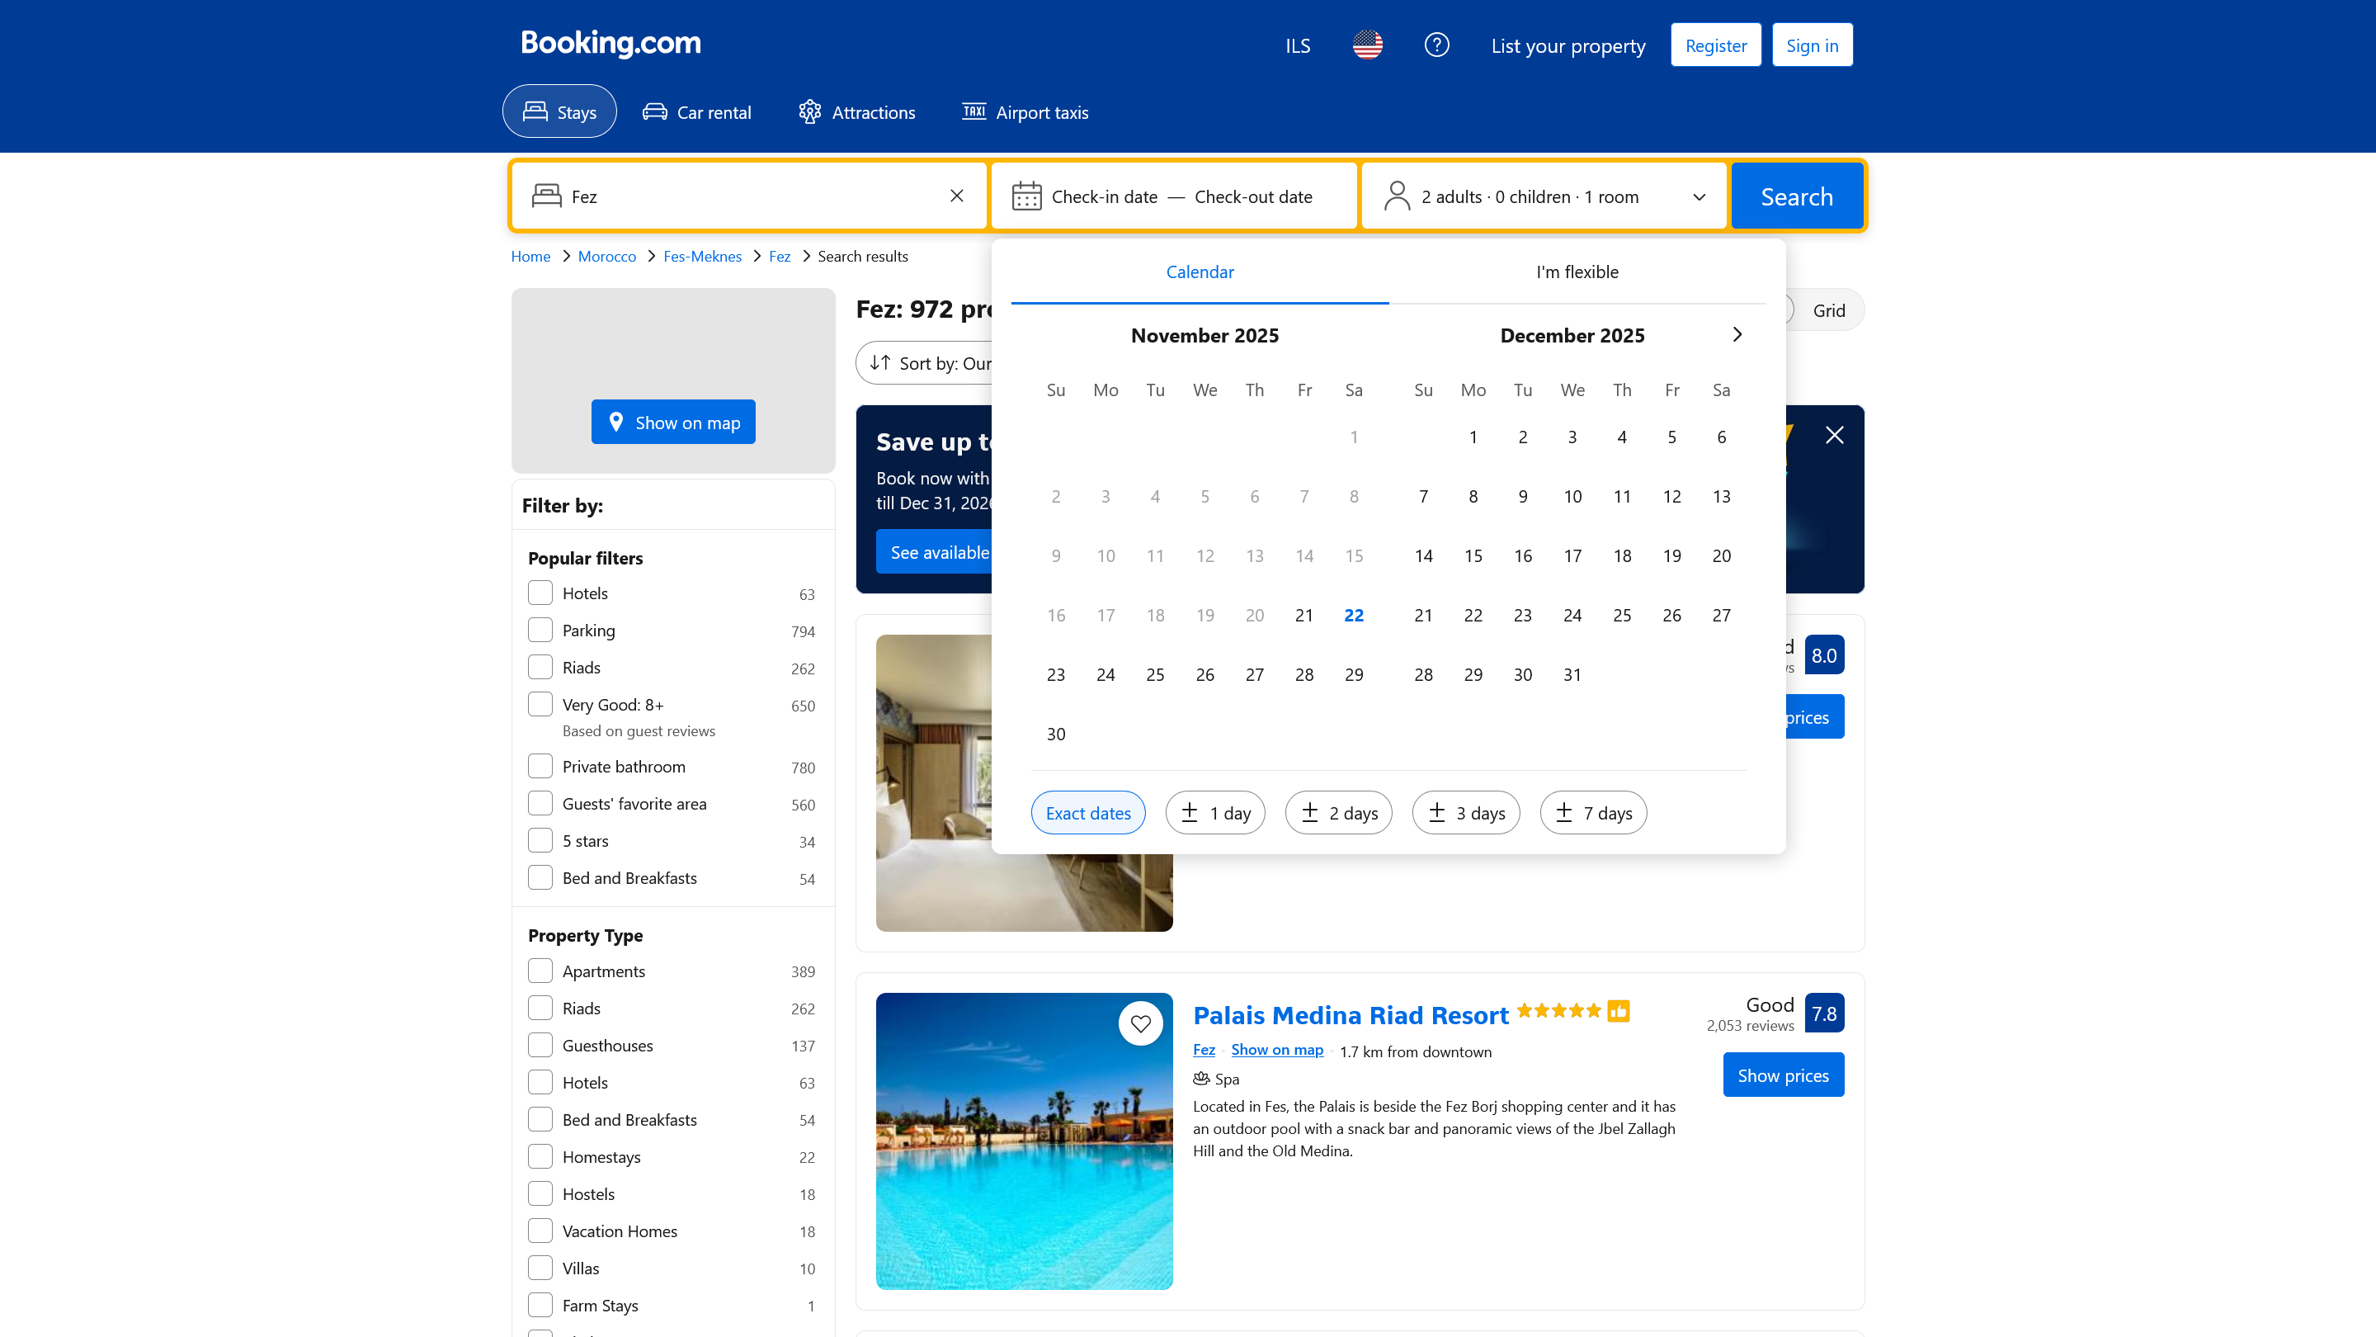Advance calendar to the next month
This screenshot has height=1337, width=2376.
(1737, 334)
